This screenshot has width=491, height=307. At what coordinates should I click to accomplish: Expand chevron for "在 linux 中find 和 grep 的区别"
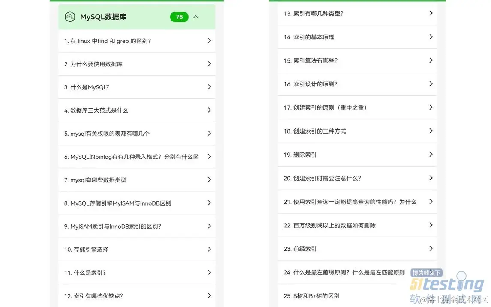pos(209,41)
